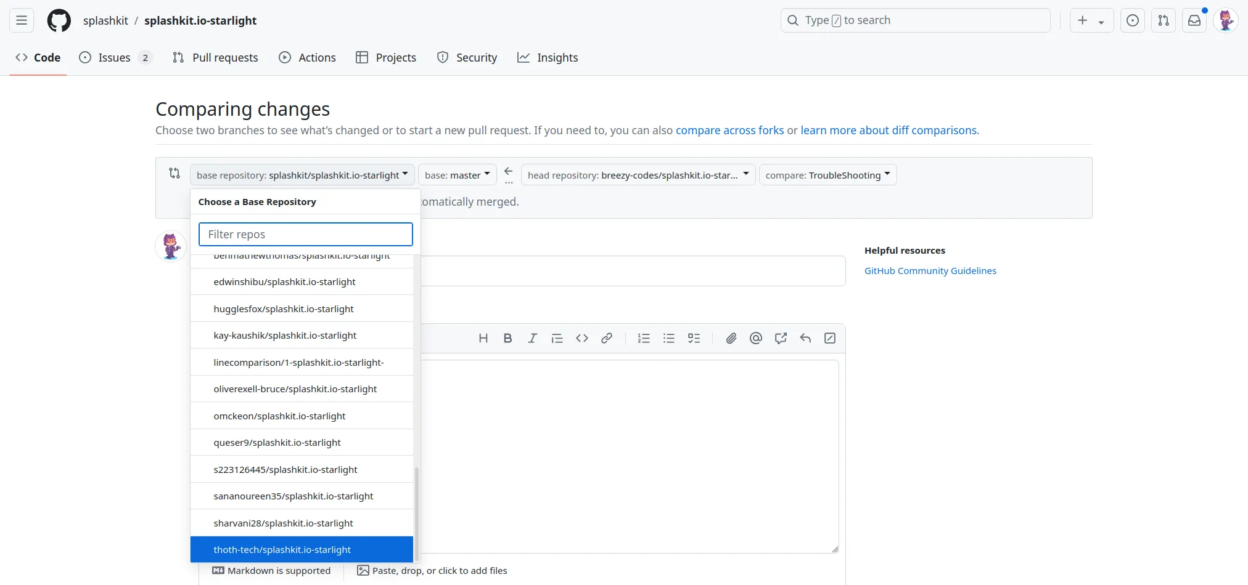Open the notifications inbox
Image resolution: width=1248 pixels, height=585 pixels.
[1194, 20]
